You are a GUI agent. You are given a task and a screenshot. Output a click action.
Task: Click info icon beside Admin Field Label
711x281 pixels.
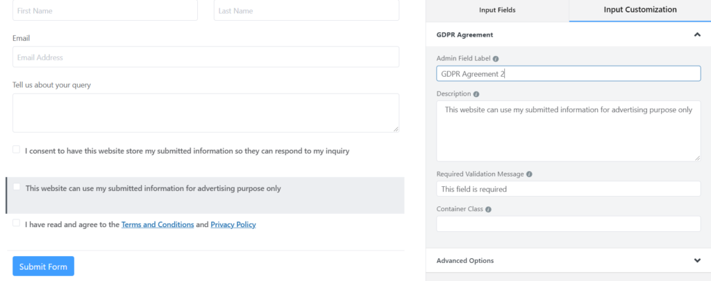click(x=496, y=59)
